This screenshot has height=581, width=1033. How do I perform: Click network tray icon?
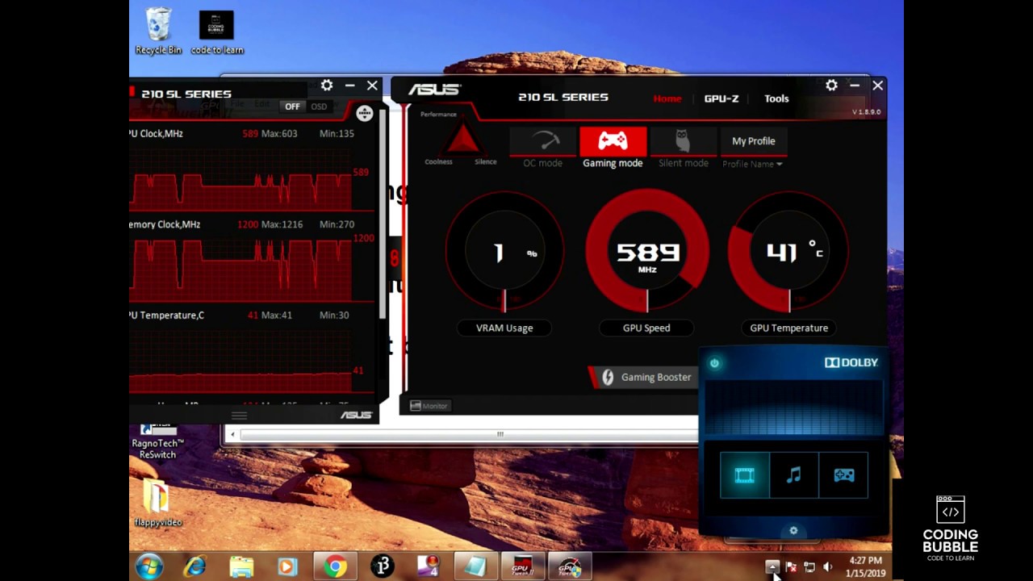coord(809,567)
